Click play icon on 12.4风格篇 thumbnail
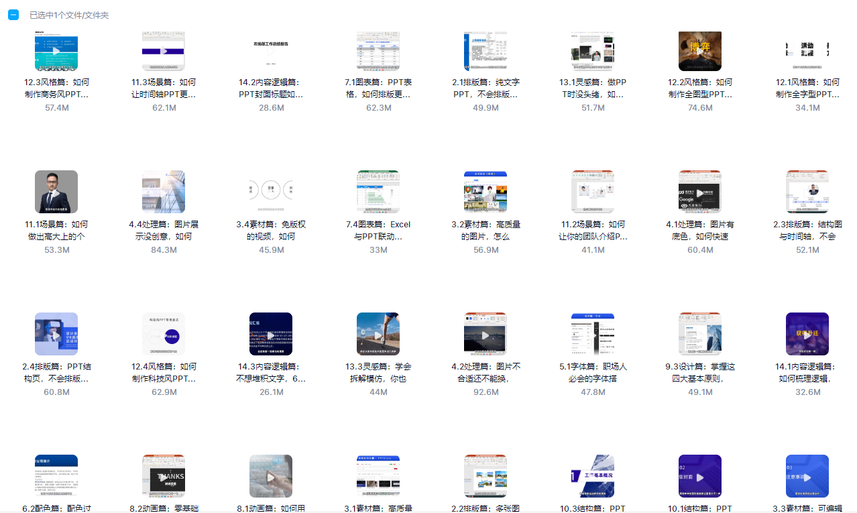Image resolution: width=857 pixels, height=513 pixels. coord(164,335)
